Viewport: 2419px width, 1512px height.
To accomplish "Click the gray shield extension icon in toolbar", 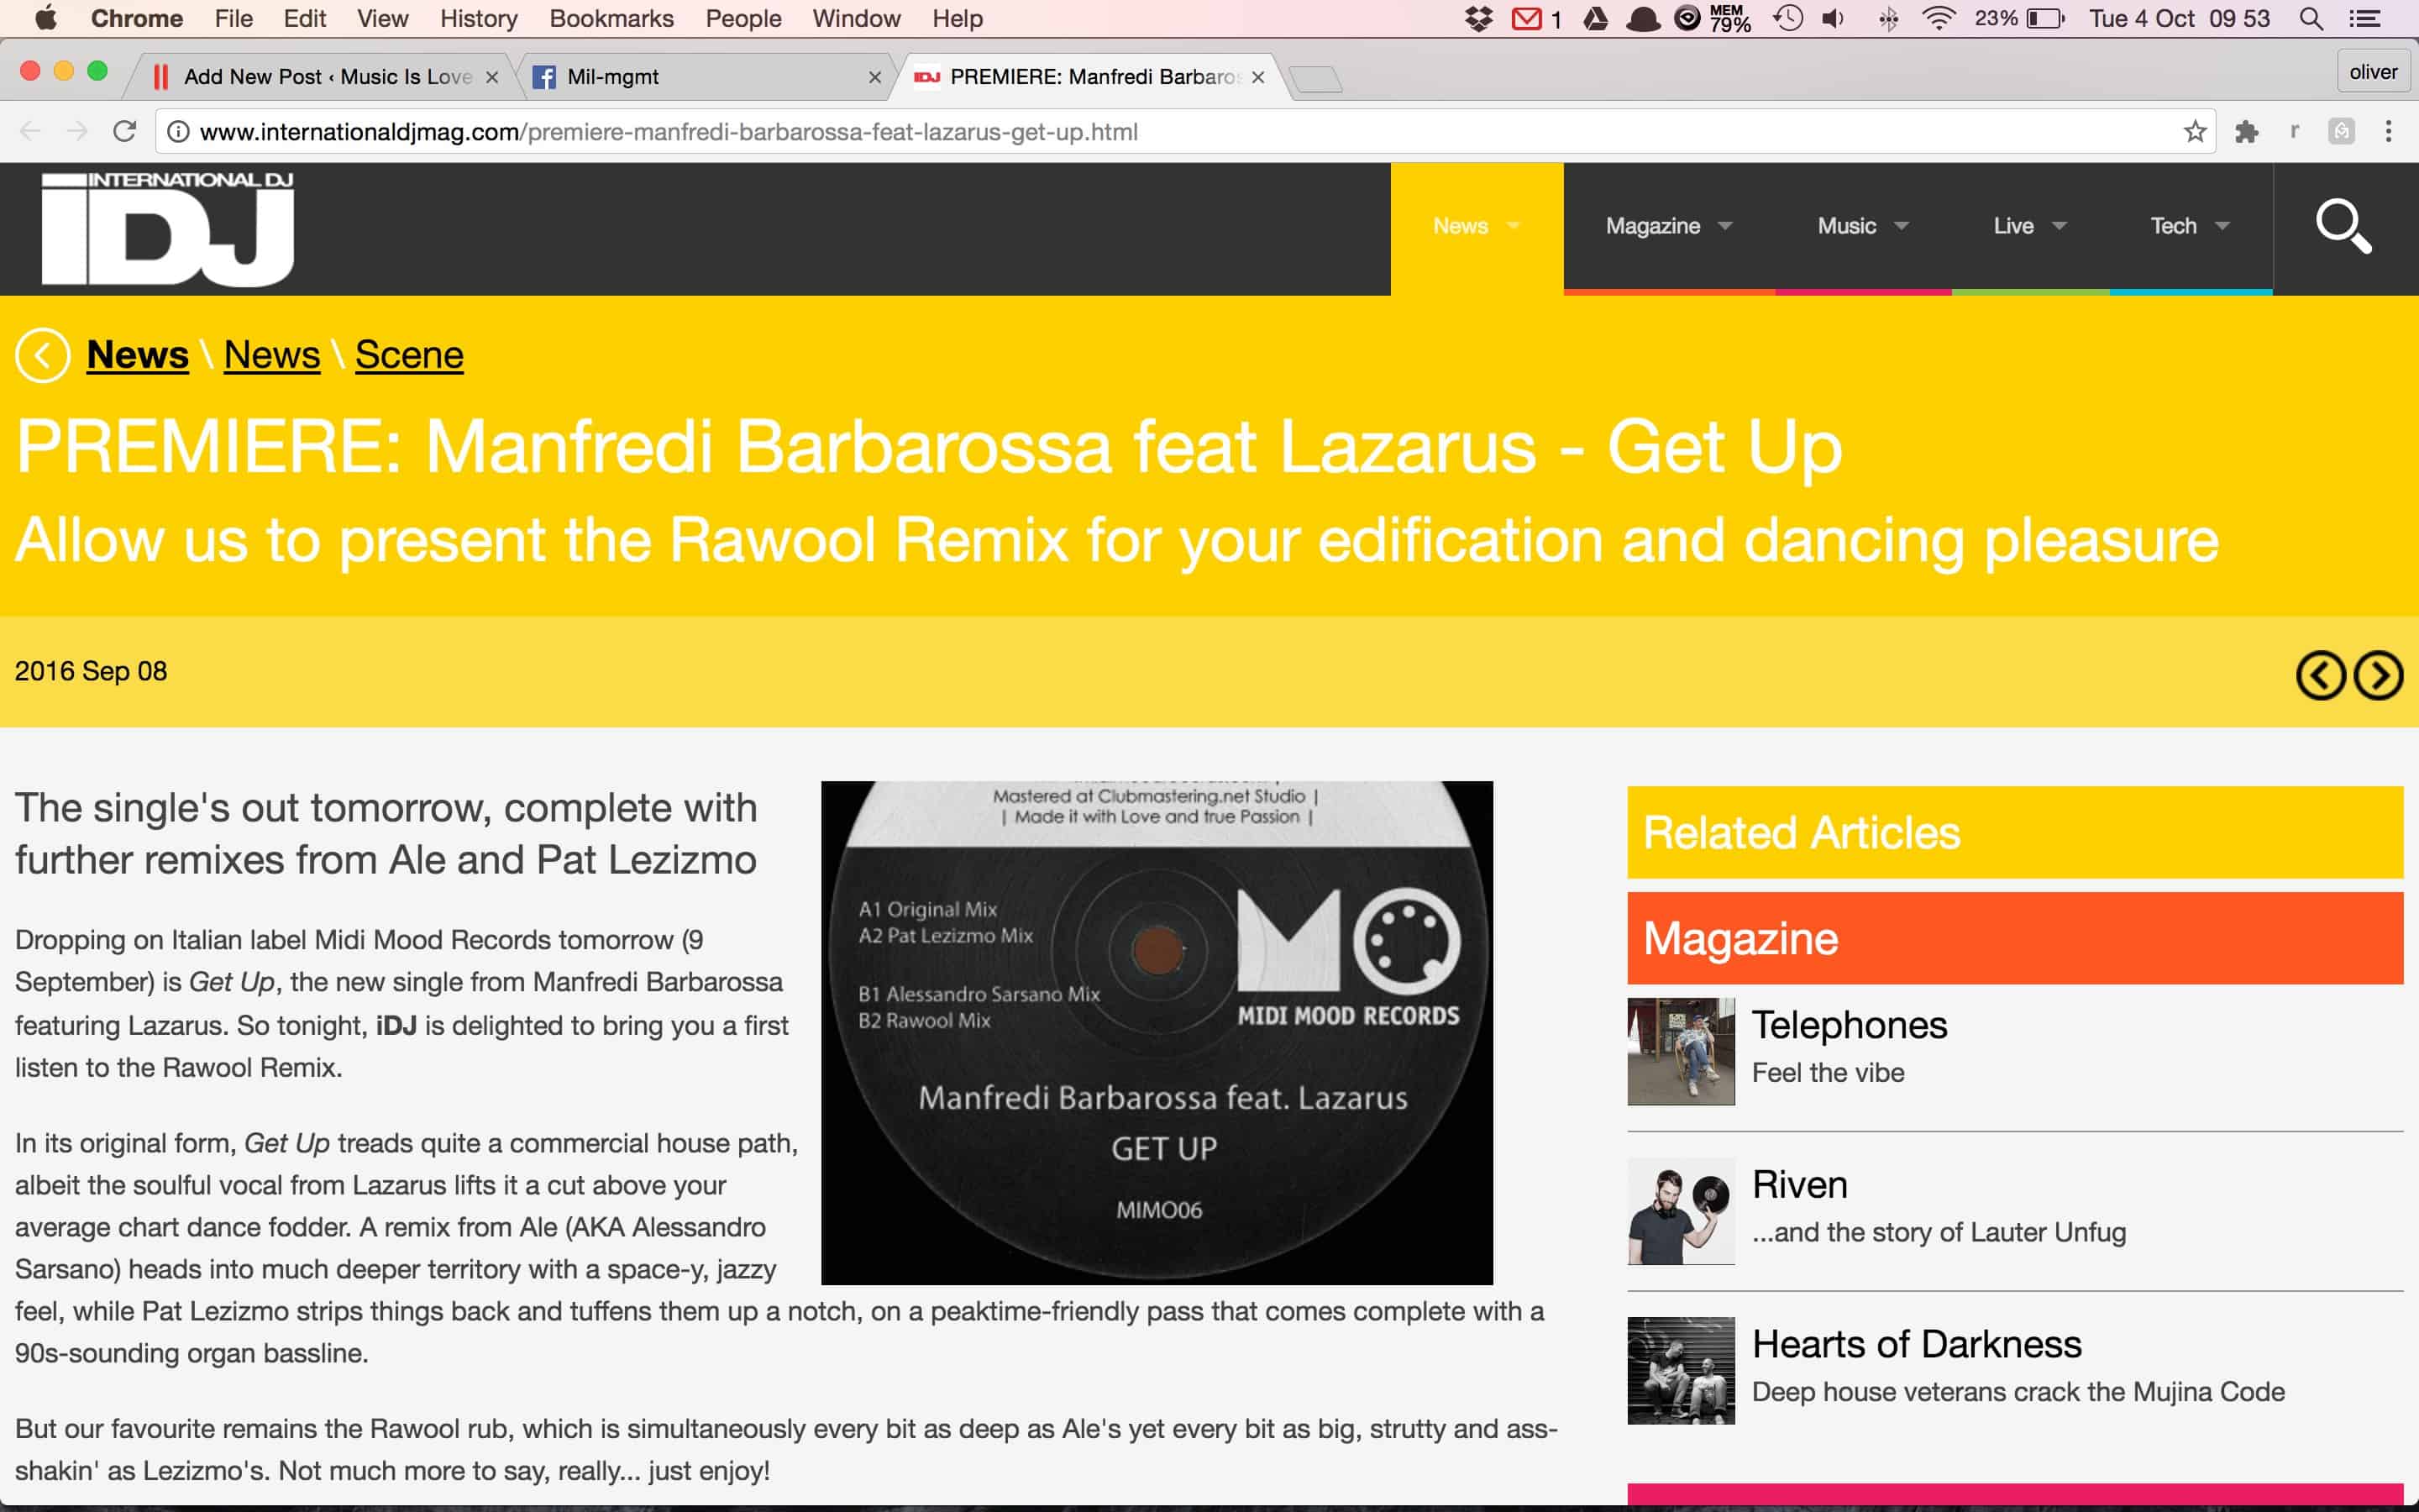I will coord(2341,131).
